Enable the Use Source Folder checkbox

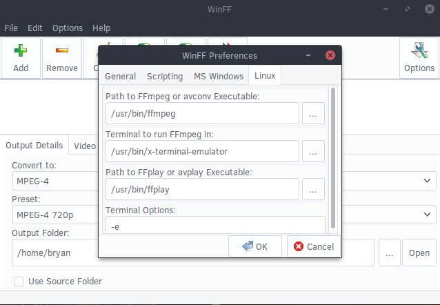pos(19,281)
